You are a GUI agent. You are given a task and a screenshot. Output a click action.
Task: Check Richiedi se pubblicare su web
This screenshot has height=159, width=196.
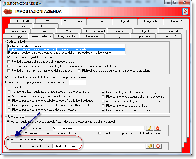coord(79,71)
